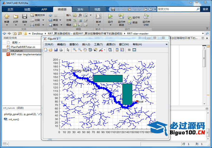
Task: Select rrt_run.m in the file list
Action: click(17, 51)
